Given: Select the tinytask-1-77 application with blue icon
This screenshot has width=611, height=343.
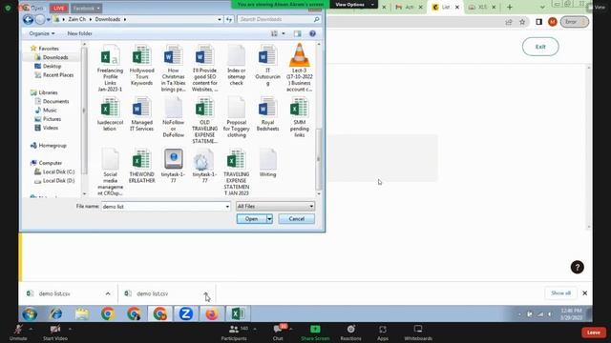Looking at the screenshot, I should [174, 166].
